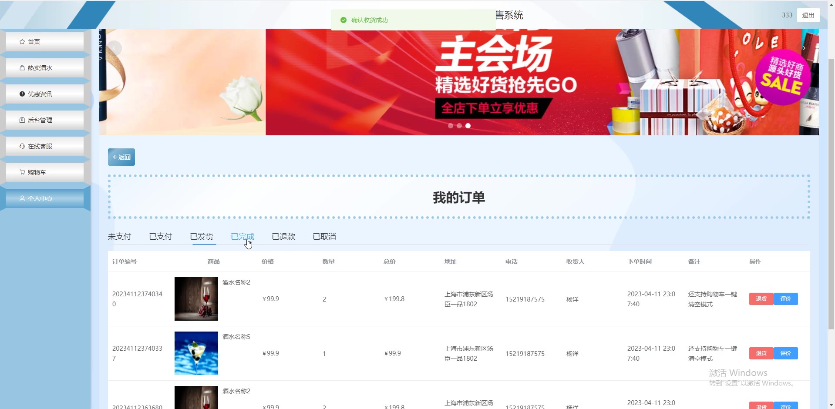The image size is (835, 409).
Task: Click the 订单编号 column header
Action: 125,261
